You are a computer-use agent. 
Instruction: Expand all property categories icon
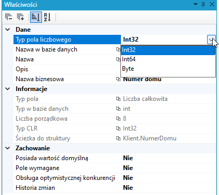(x=20, y=17)
